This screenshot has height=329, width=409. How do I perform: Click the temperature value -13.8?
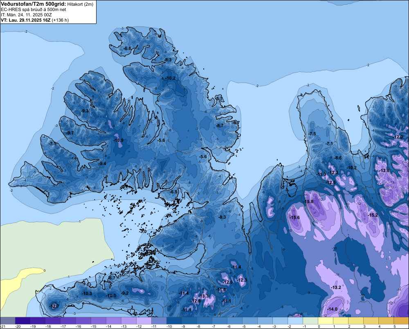coord(384,170)
